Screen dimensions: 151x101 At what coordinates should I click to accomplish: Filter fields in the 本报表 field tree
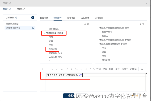[x=143, y=24]
